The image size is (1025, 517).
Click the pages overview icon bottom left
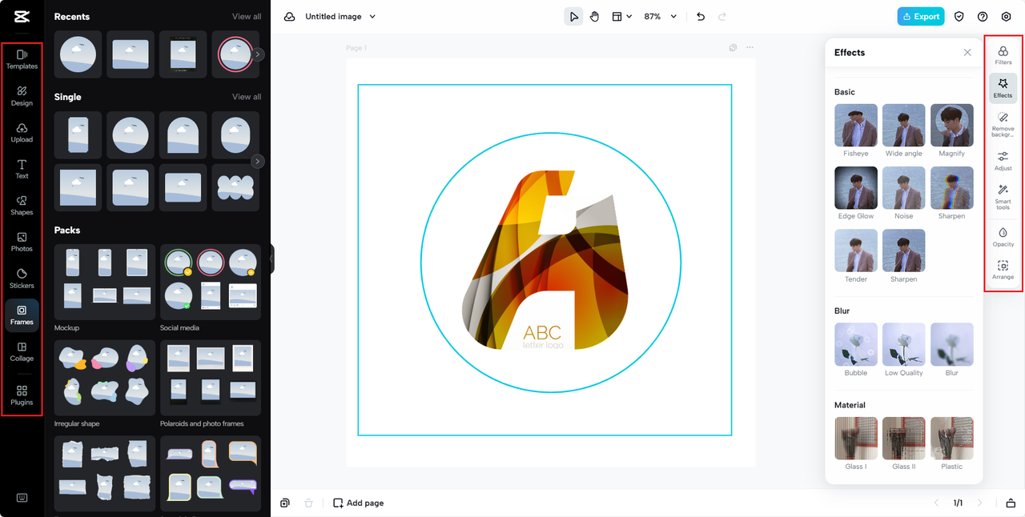[285, 503]
